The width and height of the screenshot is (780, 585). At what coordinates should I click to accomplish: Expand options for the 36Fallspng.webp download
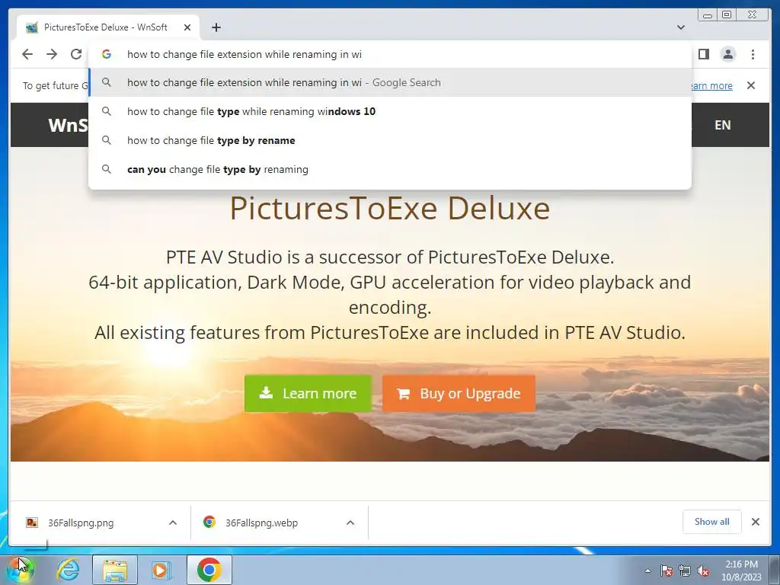tap(350, 523)
